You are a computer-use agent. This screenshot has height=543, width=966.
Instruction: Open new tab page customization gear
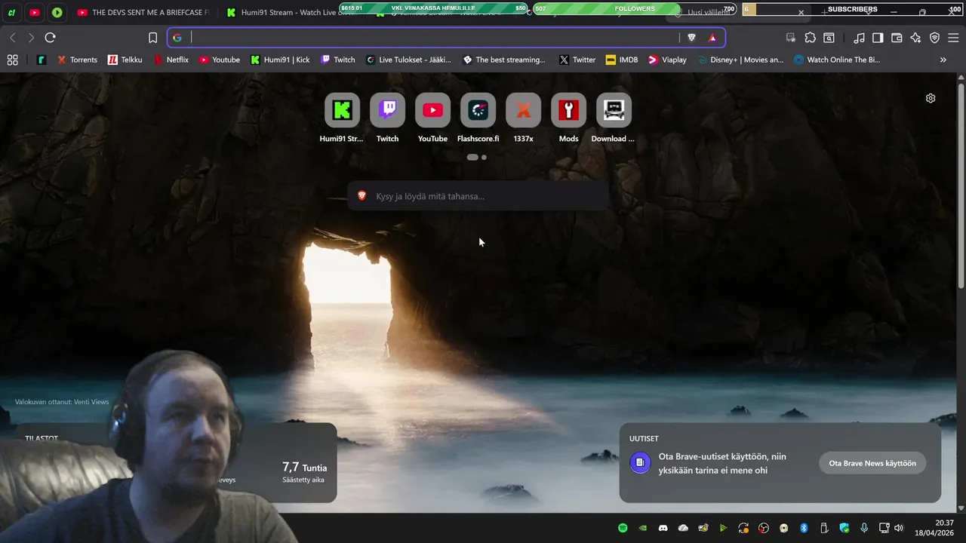(931, 98)
